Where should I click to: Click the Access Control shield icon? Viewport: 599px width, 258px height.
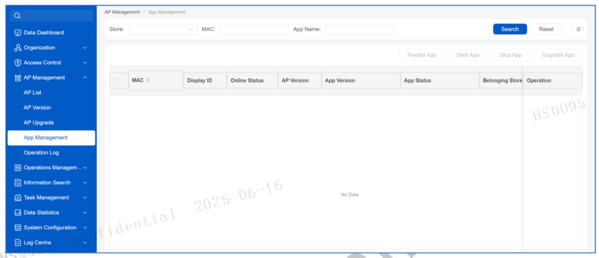pyautogui.click(x=18, y=63)
